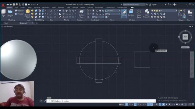Click the Revolve tool
The width and height of the screenshot is (195, 109).
coord(10,13)
